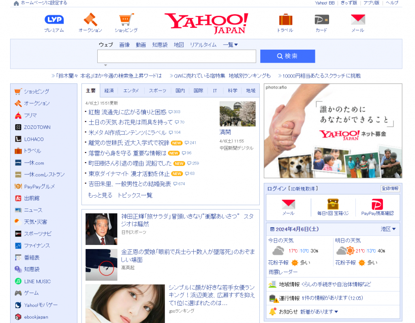Screen dimensions: 415x323
Task: Open ゲーム controller icon in sidebar
Action: point(18,293)
